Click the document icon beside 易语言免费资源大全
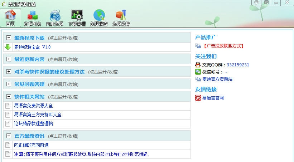The image size is (294, 162). tap(8, 106)
